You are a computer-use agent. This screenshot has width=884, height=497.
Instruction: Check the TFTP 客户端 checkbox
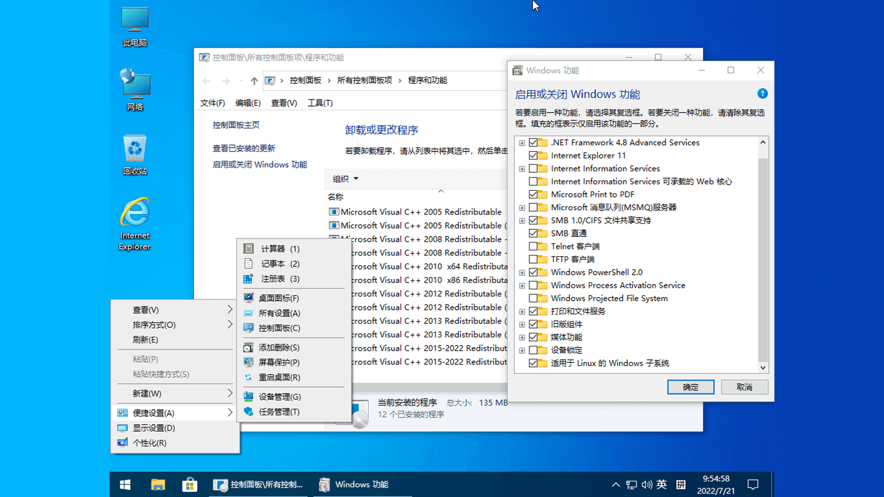pos(533,259)
